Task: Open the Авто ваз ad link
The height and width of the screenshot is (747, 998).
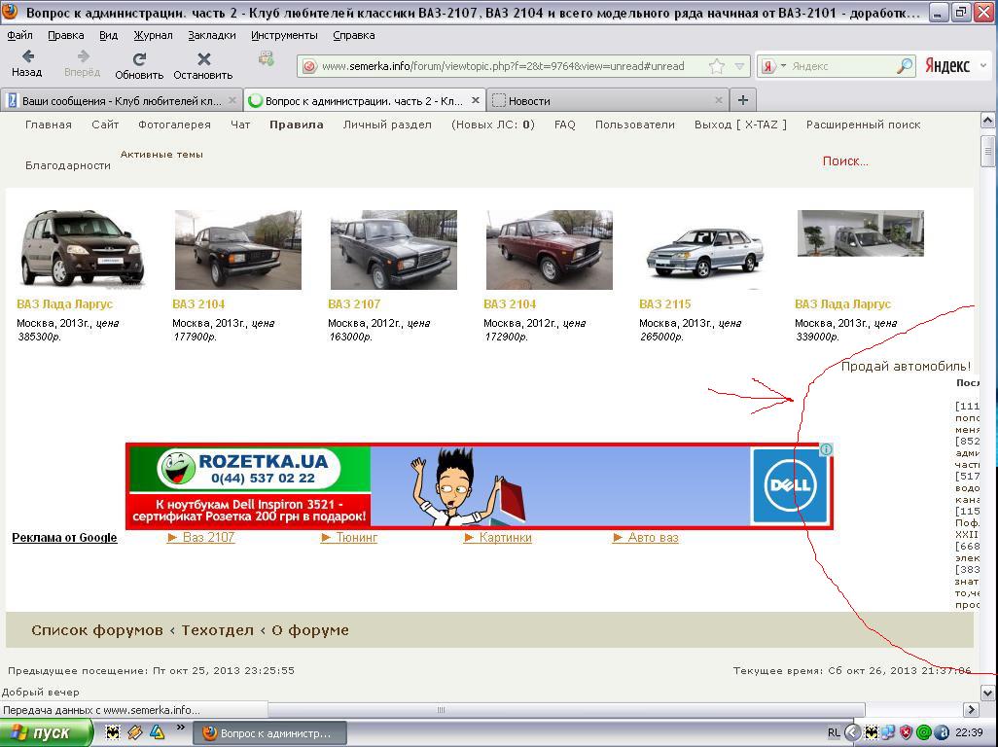Action: (646, 538)
